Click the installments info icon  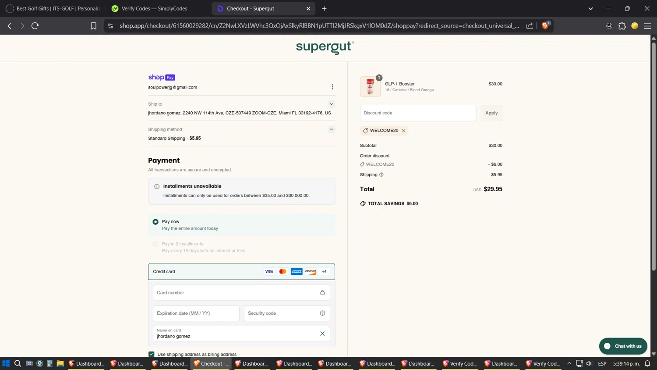click(157, 186)
